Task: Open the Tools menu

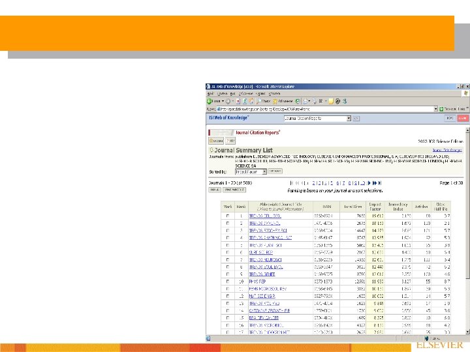Action: 260,94
